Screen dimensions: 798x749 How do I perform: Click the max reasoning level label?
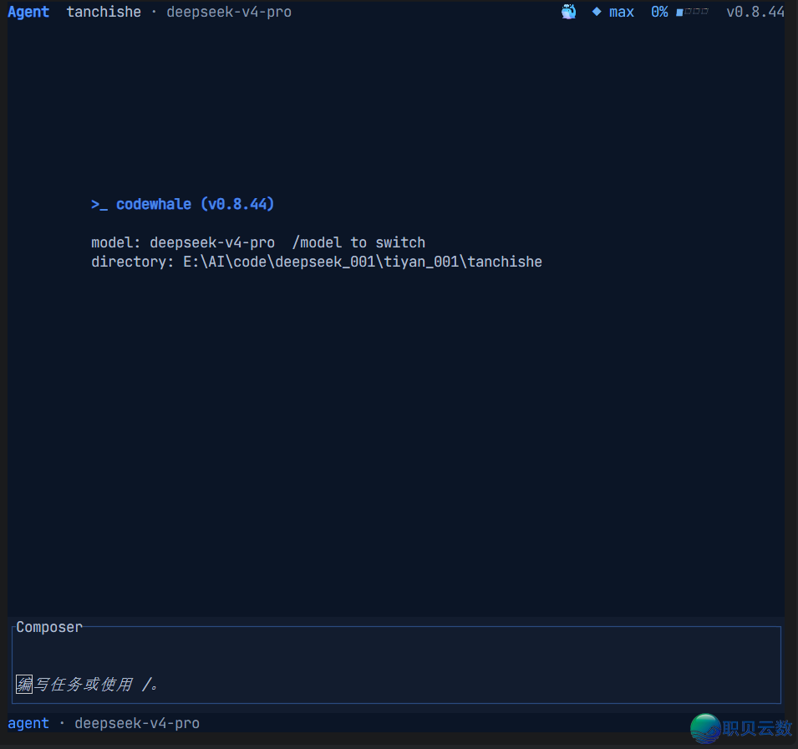click(622, 12)
